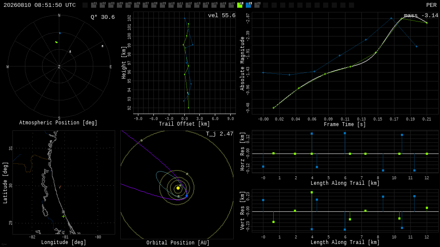Select the green station 18 indicator
The height and width of the screenshot is (247, 440).
[240, 5]
